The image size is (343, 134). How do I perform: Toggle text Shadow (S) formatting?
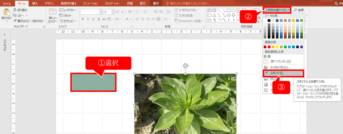98,19
